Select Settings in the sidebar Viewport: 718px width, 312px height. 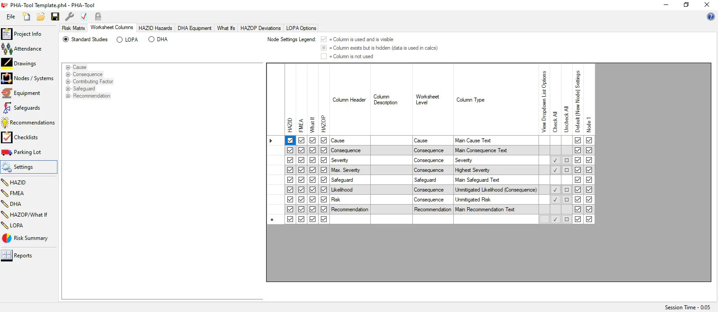click(x=29, y=167)
